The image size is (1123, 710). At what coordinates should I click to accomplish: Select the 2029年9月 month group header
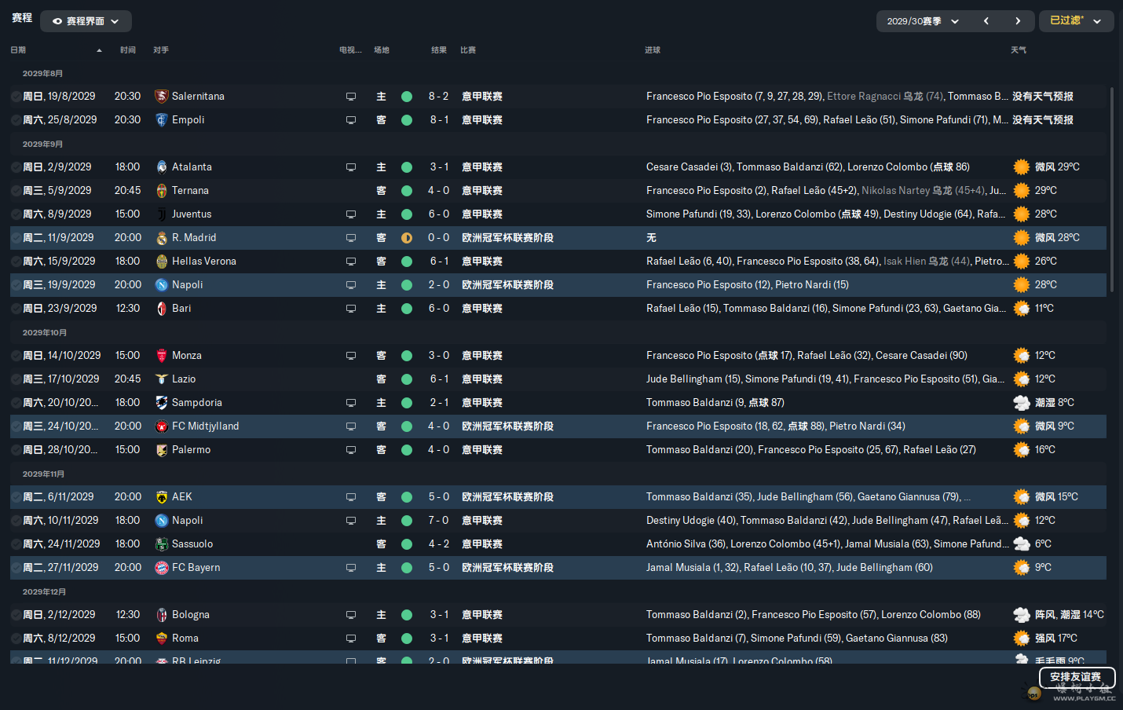pyautogui.click(x=42, y=145)
